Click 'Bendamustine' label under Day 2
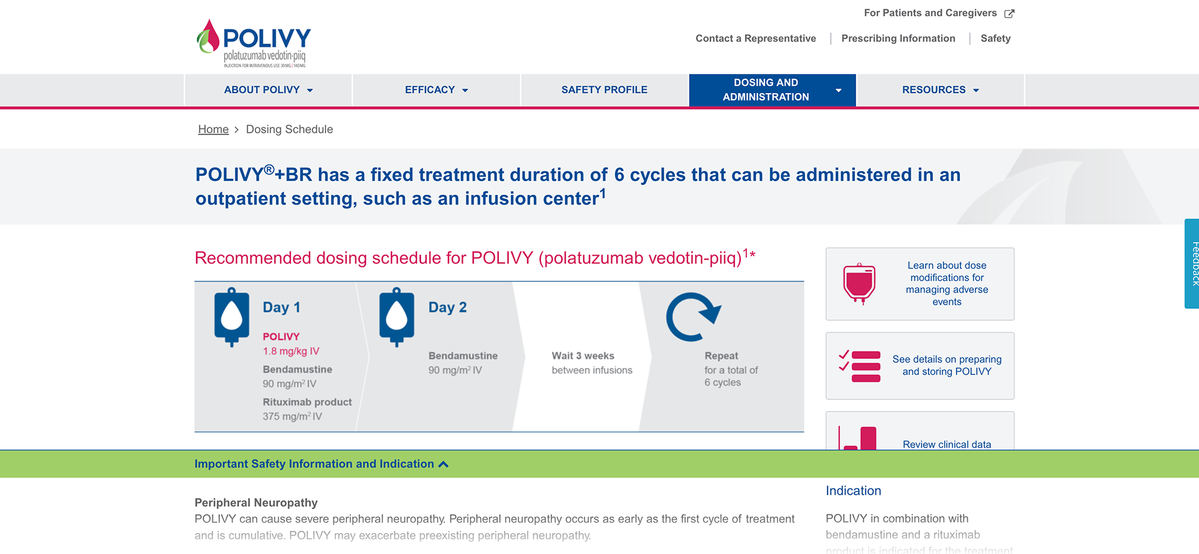The width and height of the screenshot is (1199, 554). point(463,356)
